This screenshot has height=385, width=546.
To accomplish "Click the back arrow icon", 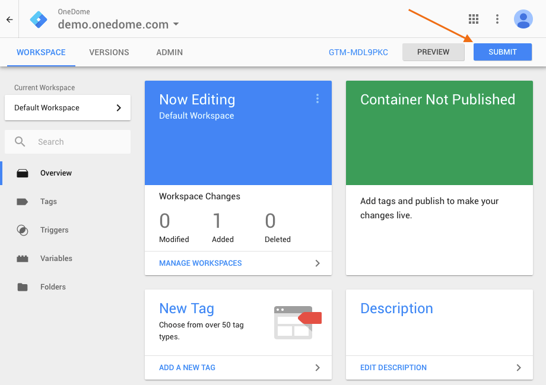I will pyautogui.click(x=9, y=20).
